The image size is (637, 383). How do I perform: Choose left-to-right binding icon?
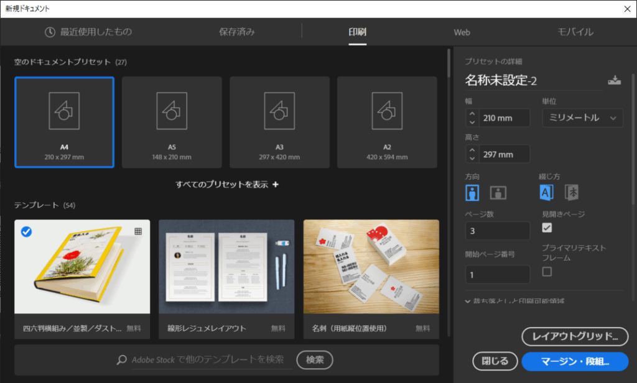[546, 193]
